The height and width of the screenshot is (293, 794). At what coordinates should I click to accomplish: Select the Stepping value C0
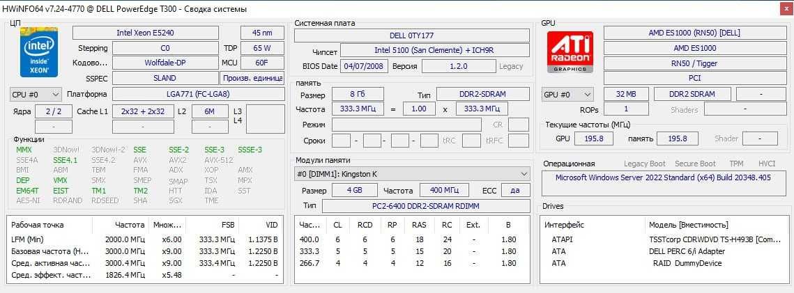(x=165, y=48)
